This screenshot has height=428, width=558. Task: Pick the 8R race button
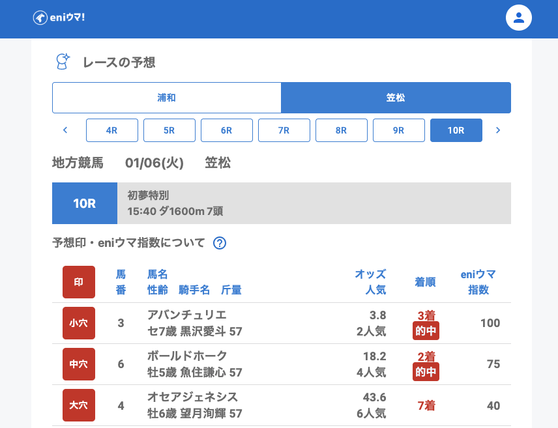pyautogui.click(x=342, y=130)
